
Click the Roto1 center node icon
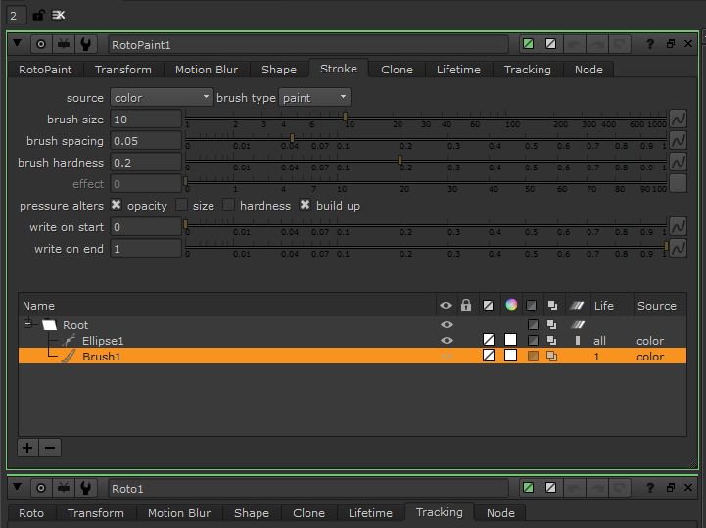click(41, 488)
